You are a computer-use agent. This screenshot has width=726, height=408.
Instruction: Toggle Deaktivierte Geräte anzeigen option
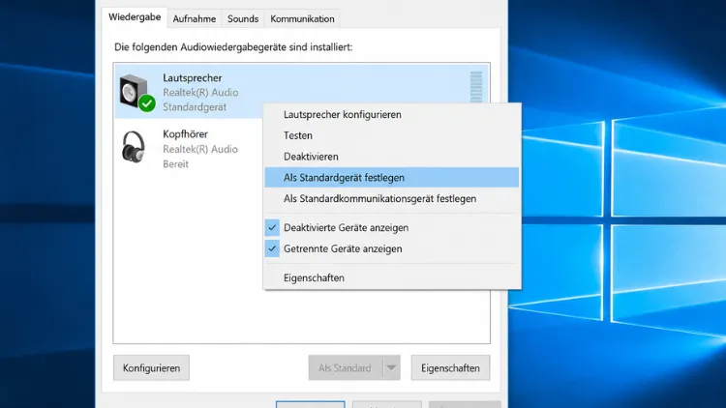click(x=392, y=227)
